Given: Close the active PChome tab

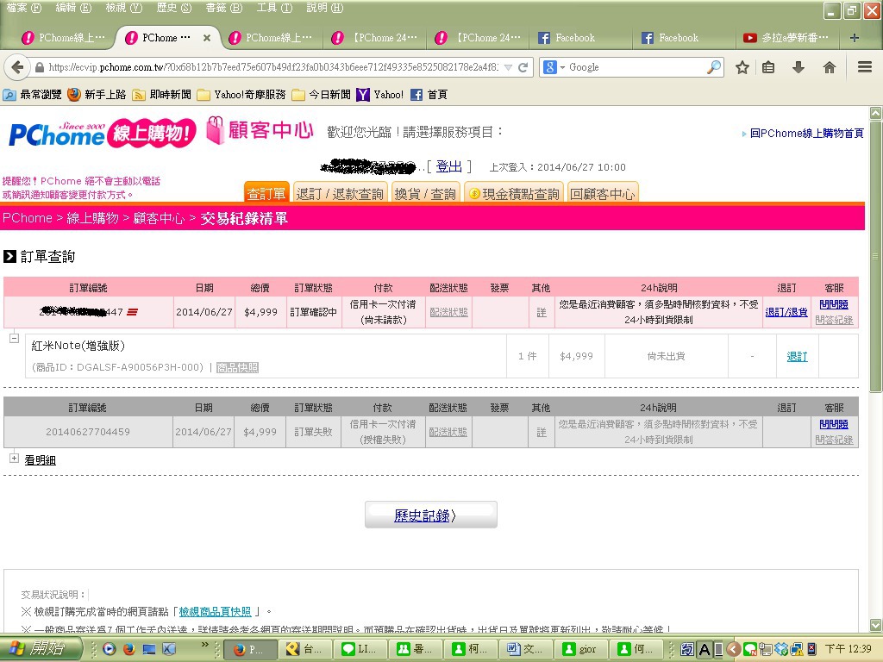Looking at the screenshot, I should (x=207, y=38).
